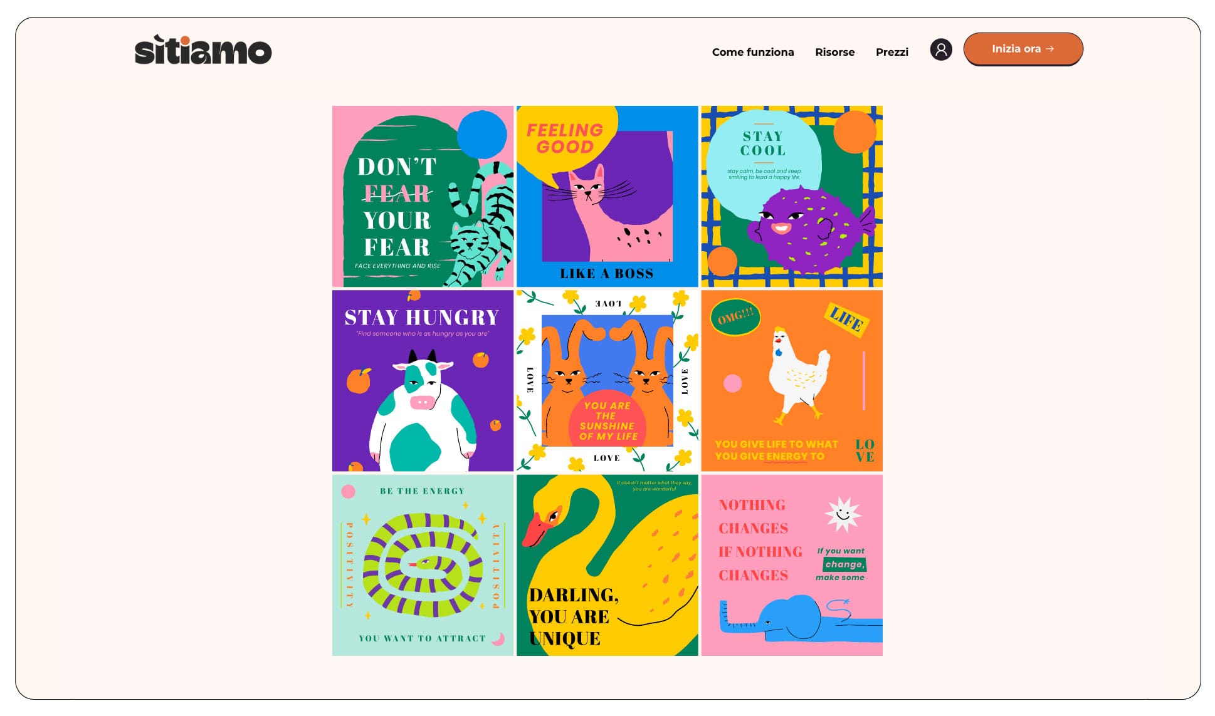Open the Darling You Are Unique swan thumbnail
Viewport: 1215px width, 716px height.
tap(607, 565)
